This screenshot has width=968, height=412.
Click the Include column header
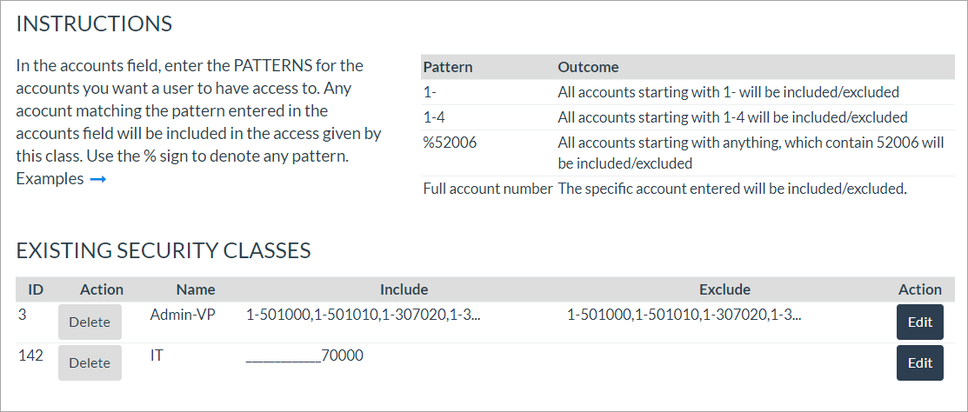pyautogui.click(x=404, y=289)
